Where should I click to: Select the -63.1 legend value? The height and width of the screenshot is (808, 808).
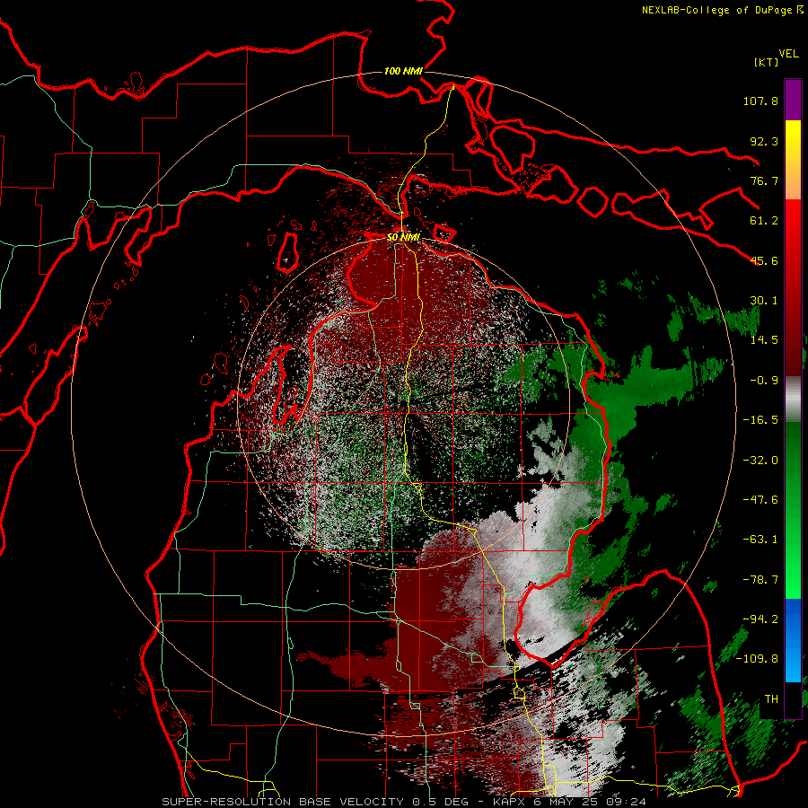[760, 540]
